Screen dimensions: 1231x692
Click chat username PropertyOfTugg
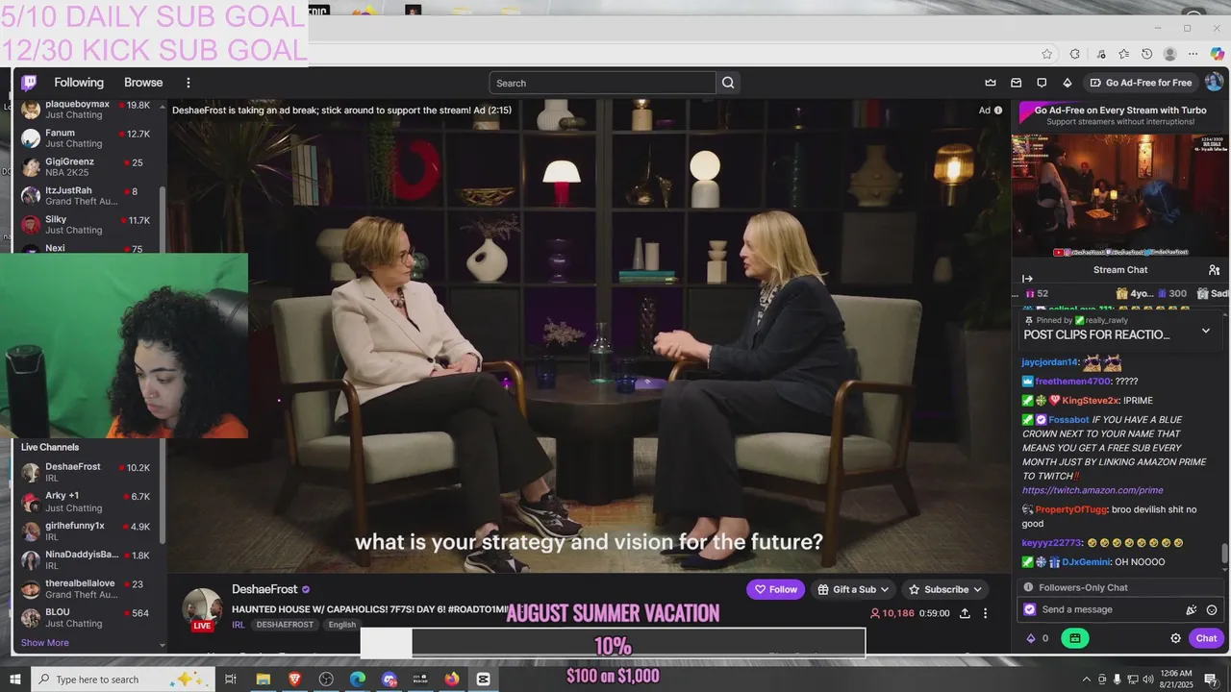point(1071,509)
